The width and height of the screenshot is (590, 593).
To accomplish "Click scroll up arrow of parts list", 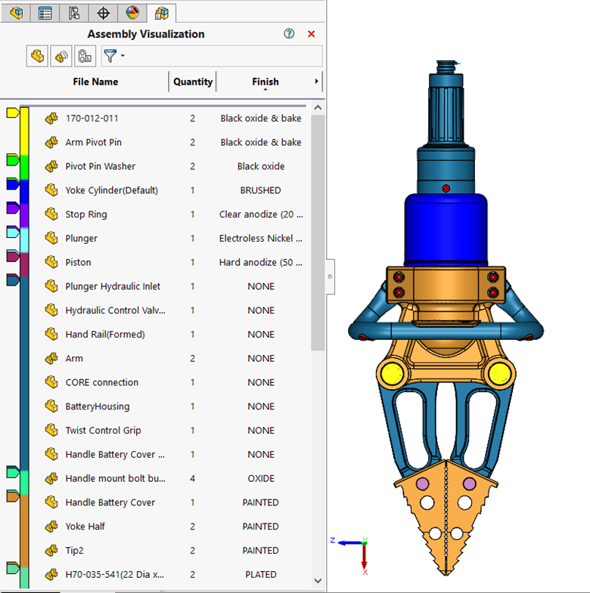I will tap(318, 108).
